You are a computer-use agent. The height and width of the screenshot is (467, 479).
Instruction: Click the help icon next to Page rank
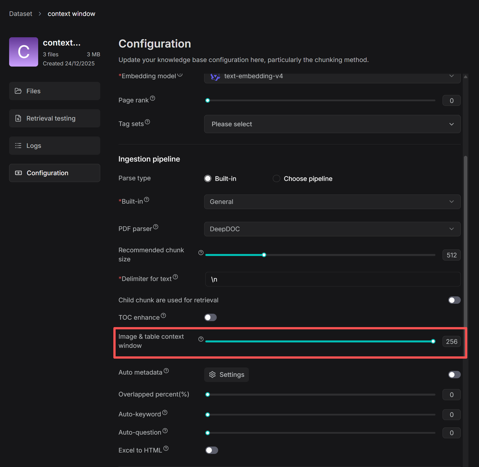pyautogui.click(x=152, y=99)
